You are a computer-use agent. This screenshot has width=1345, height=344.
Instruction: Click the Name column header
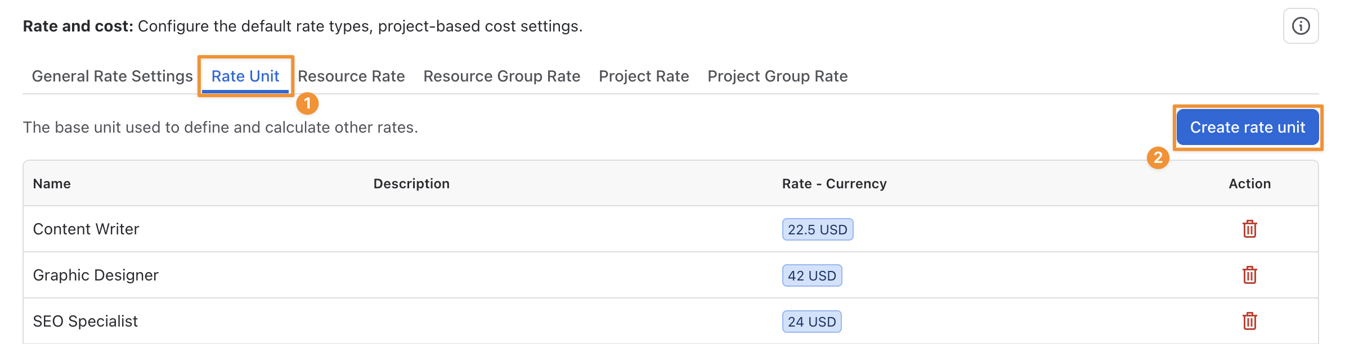click(x=52, y=183)
